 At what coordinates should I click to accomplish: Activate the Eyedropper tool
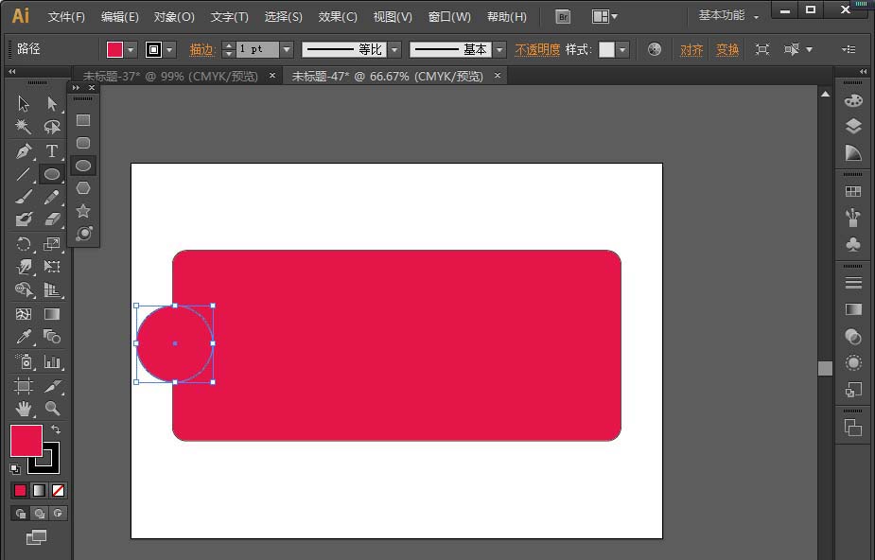point(24,337)
